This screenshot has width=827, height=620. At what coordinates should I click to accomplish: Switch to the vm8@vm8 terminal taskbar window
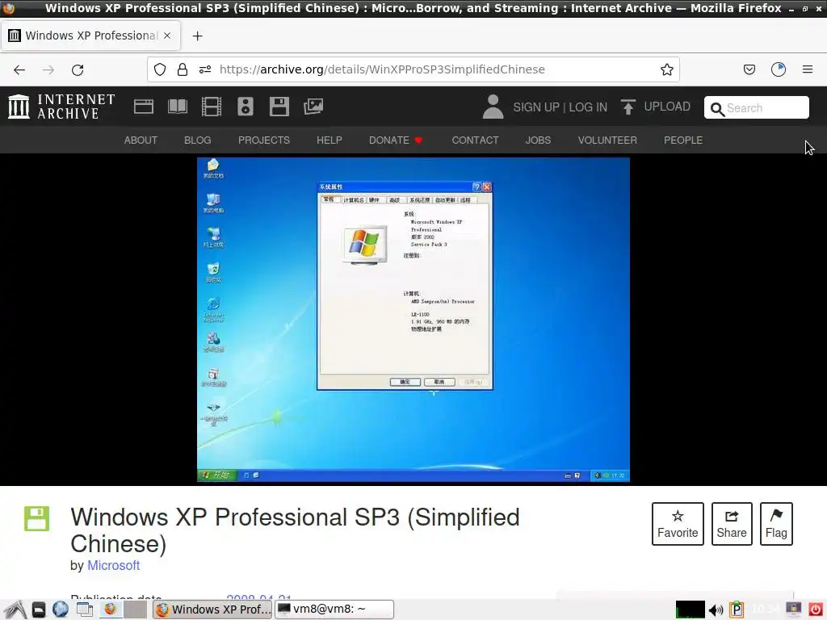(334, 610)
